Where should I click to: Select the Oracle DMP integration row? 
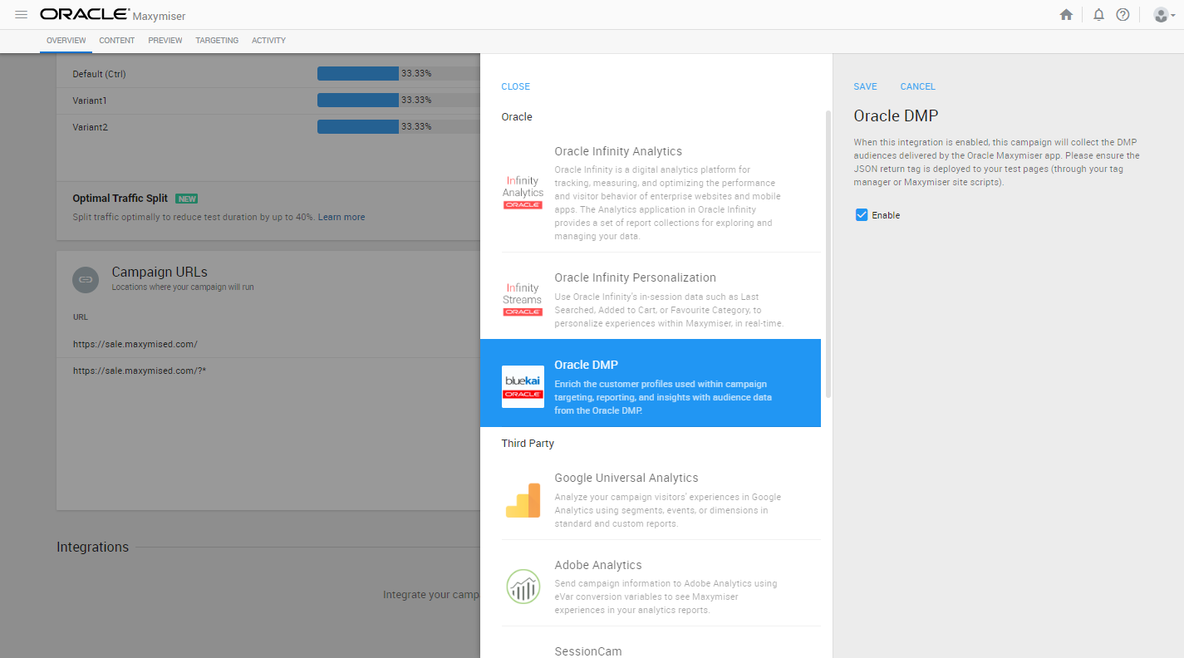point(651,383)
